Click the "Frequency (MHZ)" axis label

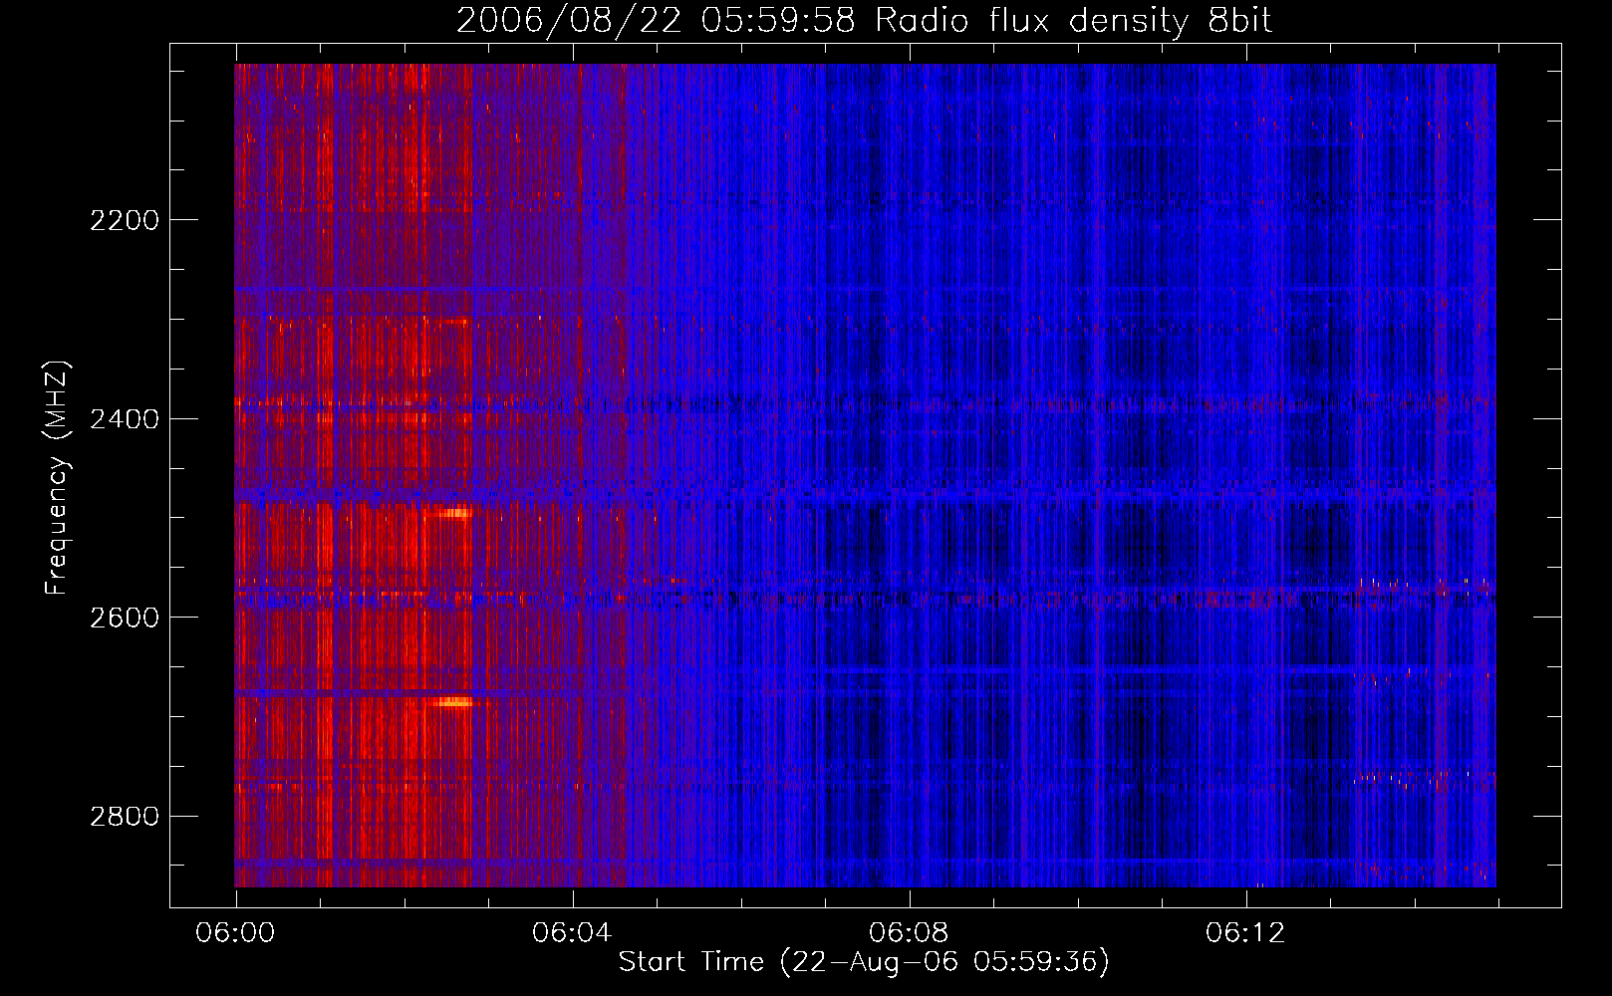[x=57, y=478]
